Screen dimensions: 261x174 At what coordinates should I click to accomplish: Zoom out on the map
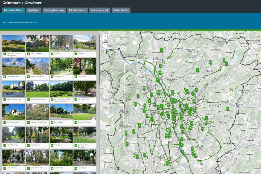105,45
